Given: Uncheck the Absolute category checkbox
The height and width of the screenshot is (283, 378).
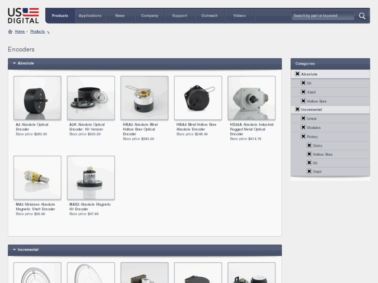Looking at the screenshot, I should pos(297,74).
